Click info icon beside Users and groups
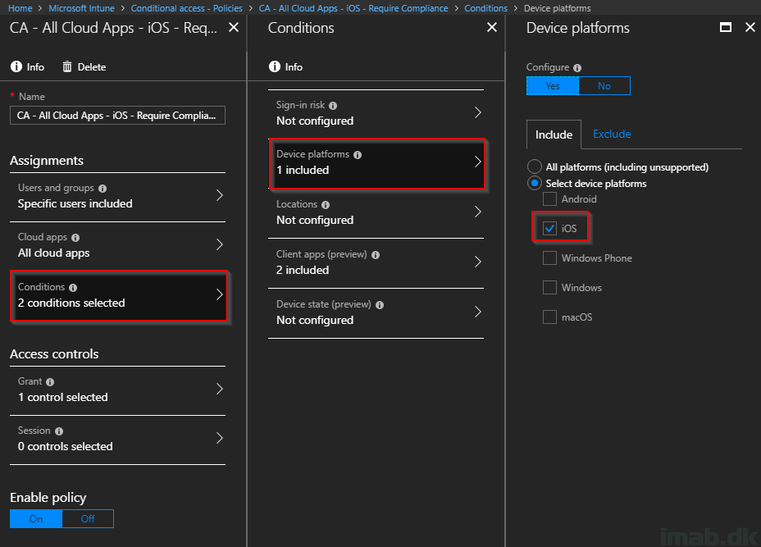Viewport: 761px width, 547px height. (x=103, y=189)
